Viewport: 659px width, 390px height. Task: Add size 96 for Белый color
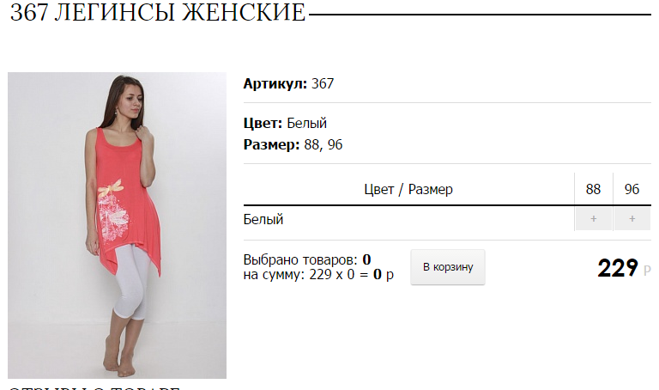pyautogui.click(x=632, y=219)
